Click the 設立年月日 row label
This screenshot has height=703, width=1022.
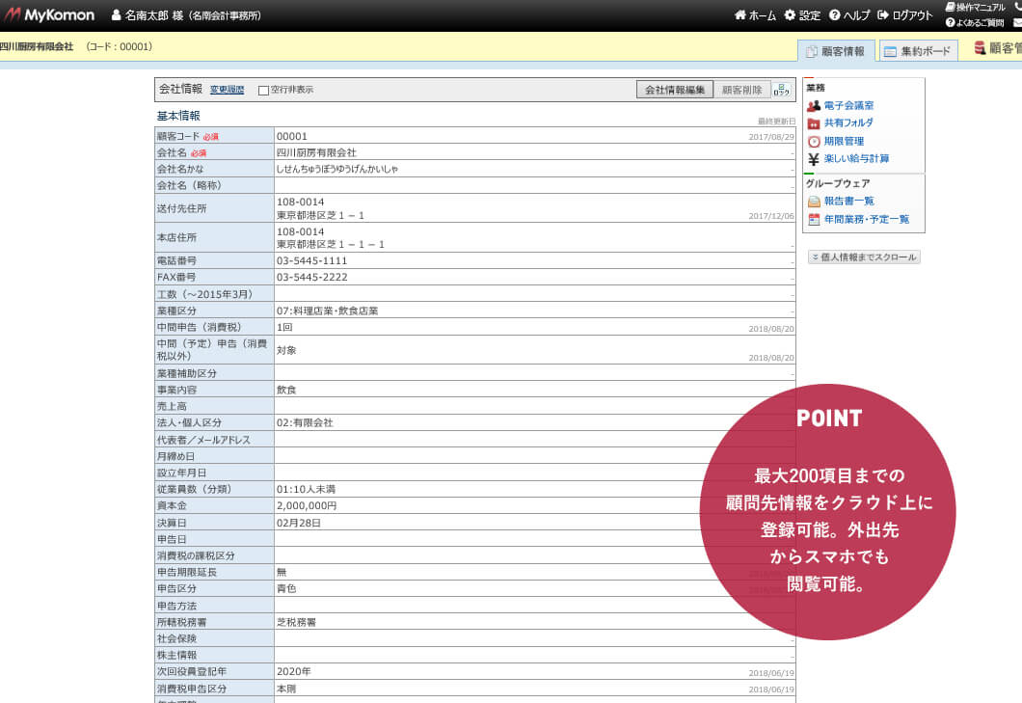181,473
